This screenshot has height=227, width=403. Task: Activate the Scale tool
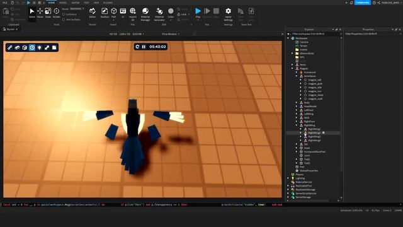(x=48, y=13)
